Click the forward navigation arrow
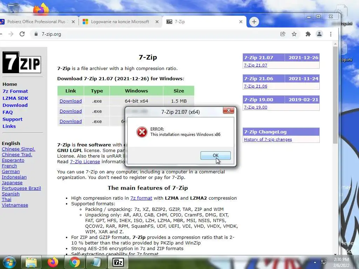This screenshot has height=269, width=359. tap(11, 34)
